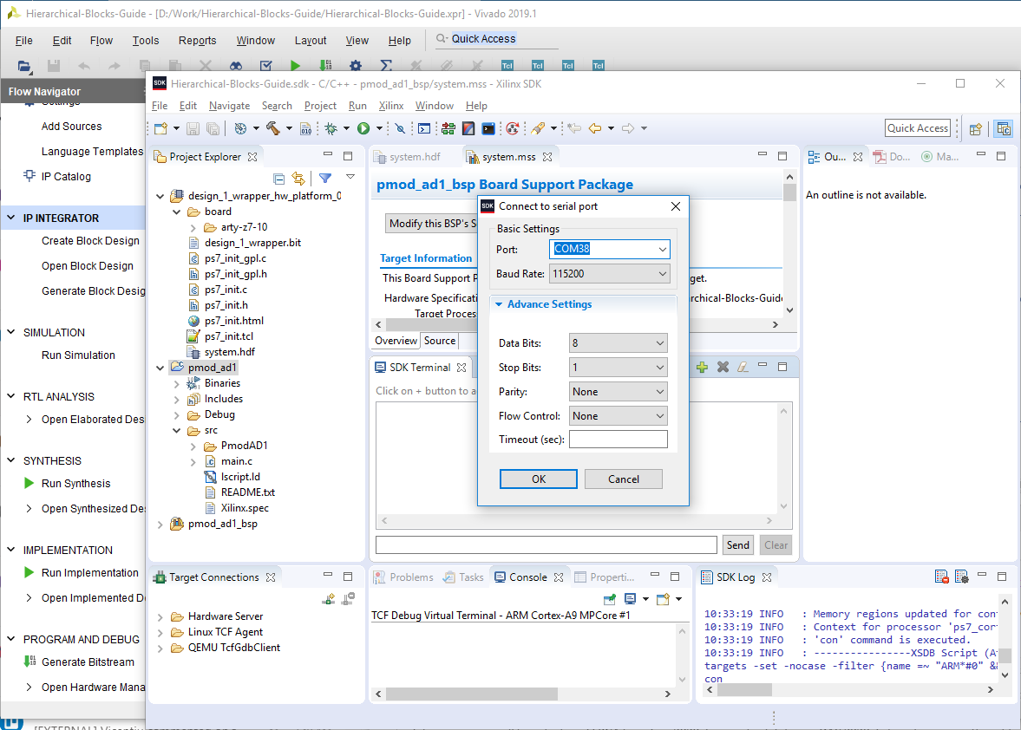Click the Vivado Run green triangle toolbar icon

[295, 65]
